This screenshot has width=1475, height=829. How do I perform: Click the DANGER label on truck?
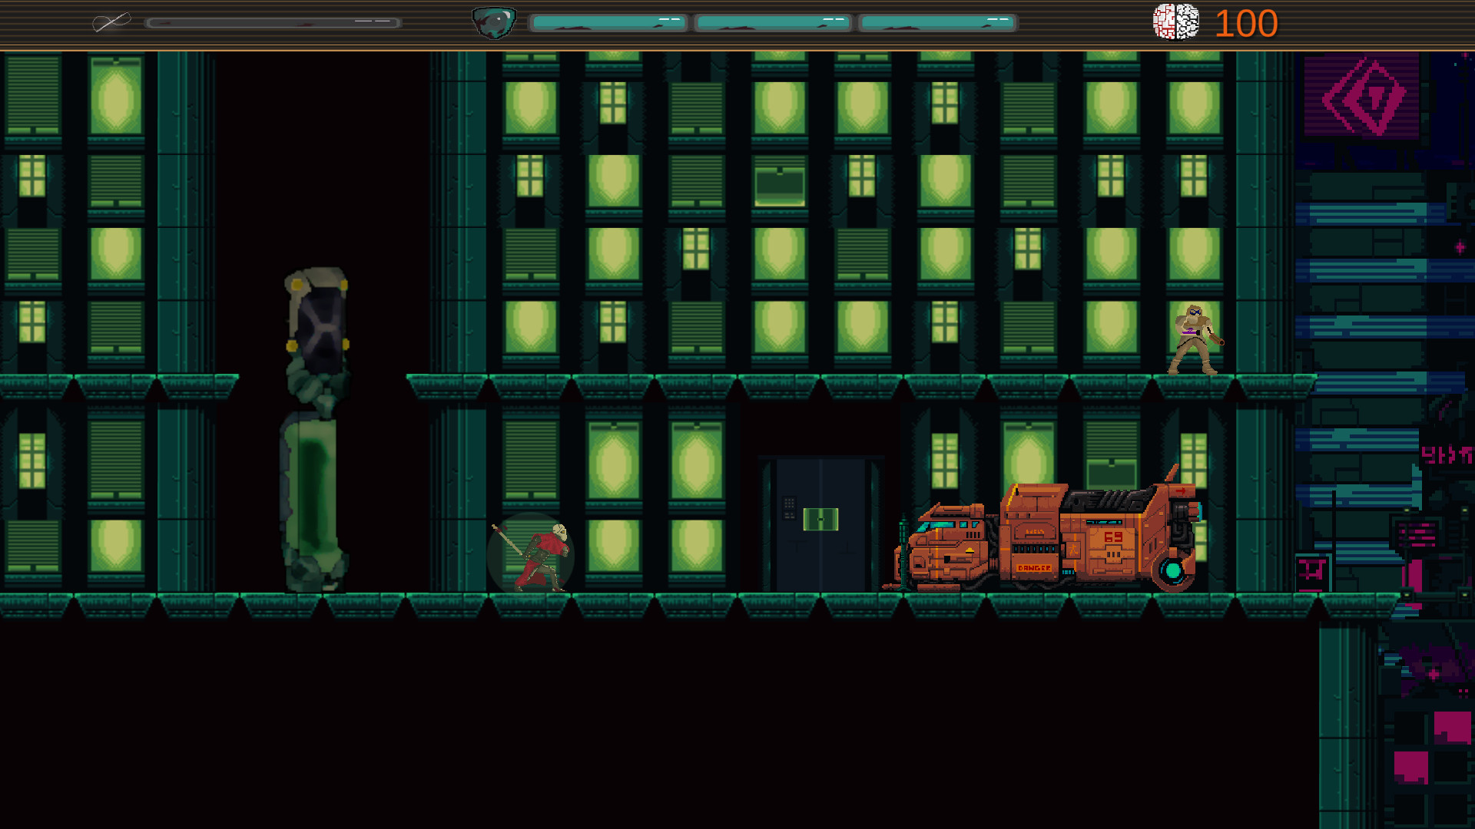pos(1033,568)
